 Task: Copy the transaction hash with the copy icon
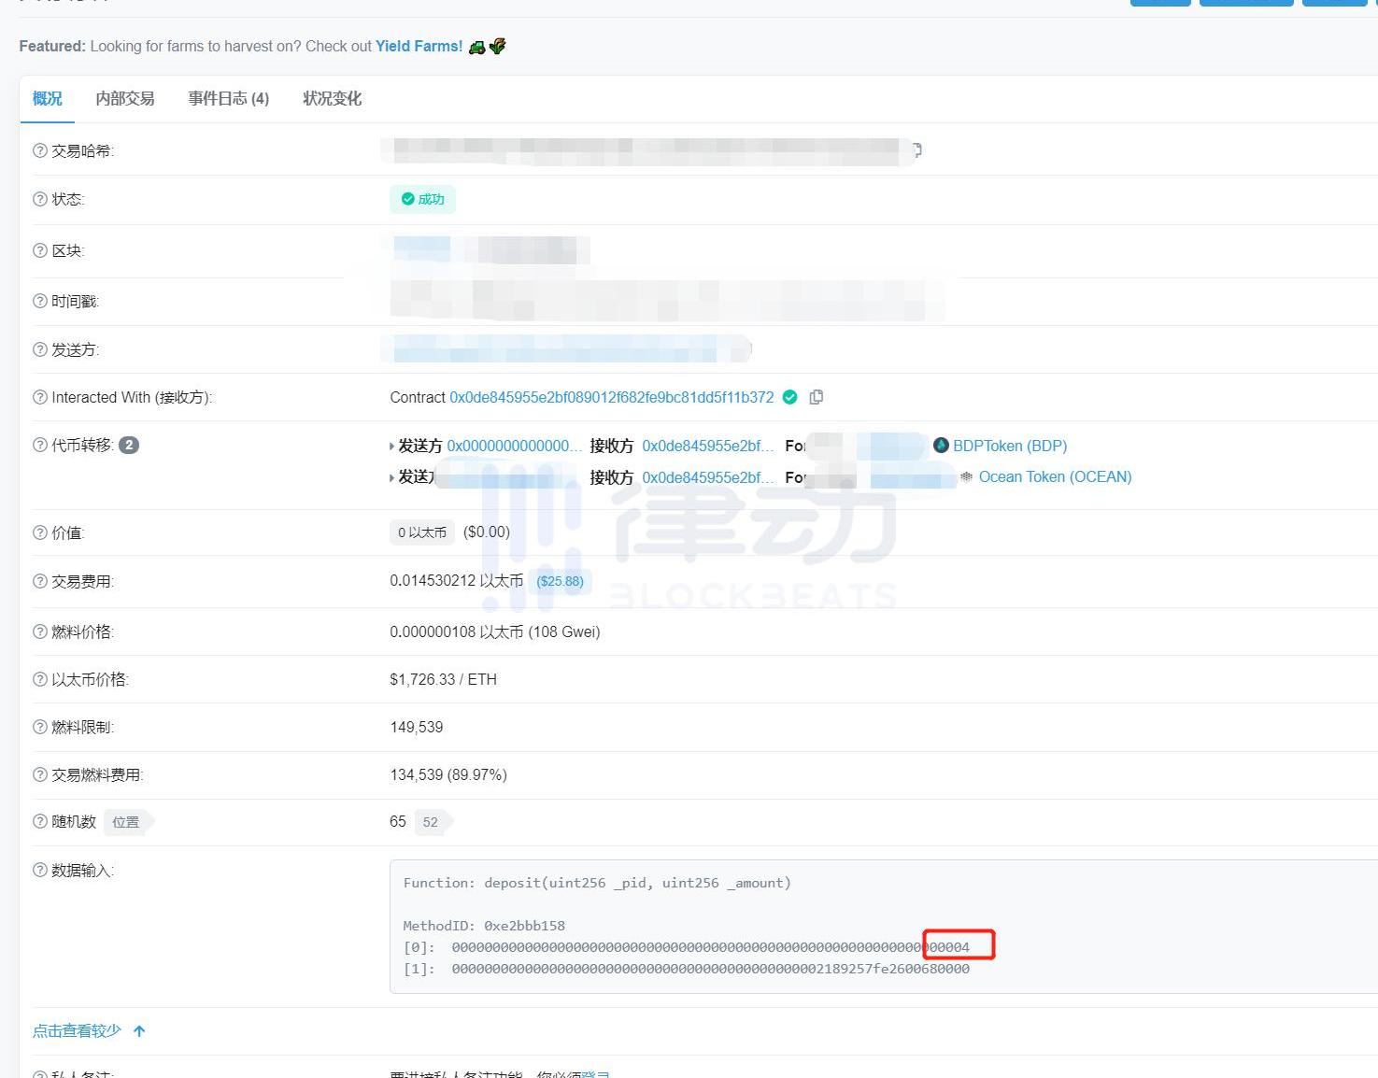(917, 149)
